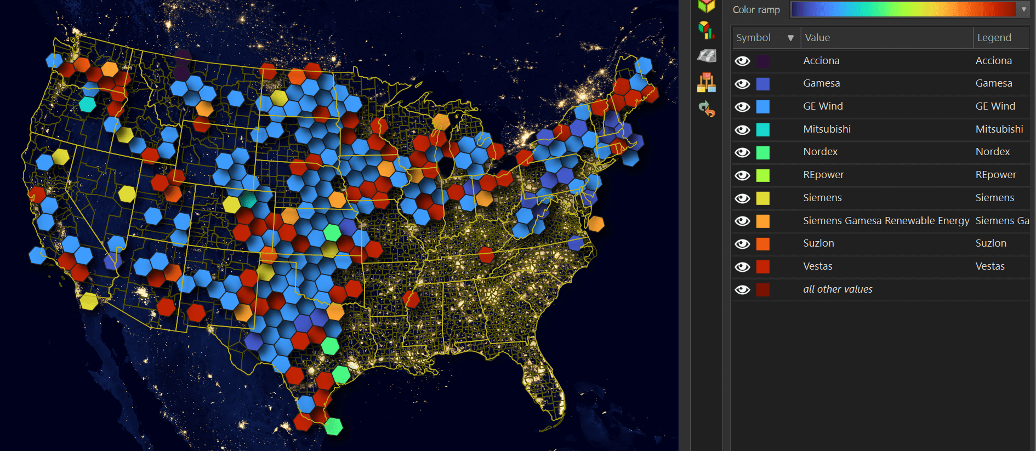
Task: Open Style Manager paintbrushes icon
Action: pyautogui.click(x=706, y=83)
